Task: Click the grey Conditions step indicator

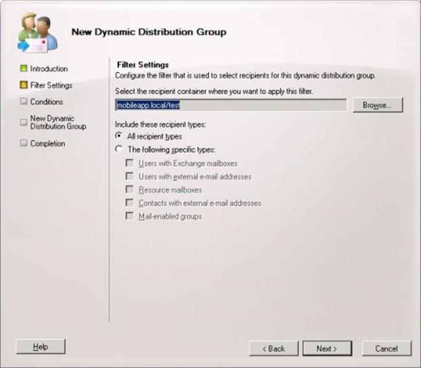Action: tap(23, 101)
